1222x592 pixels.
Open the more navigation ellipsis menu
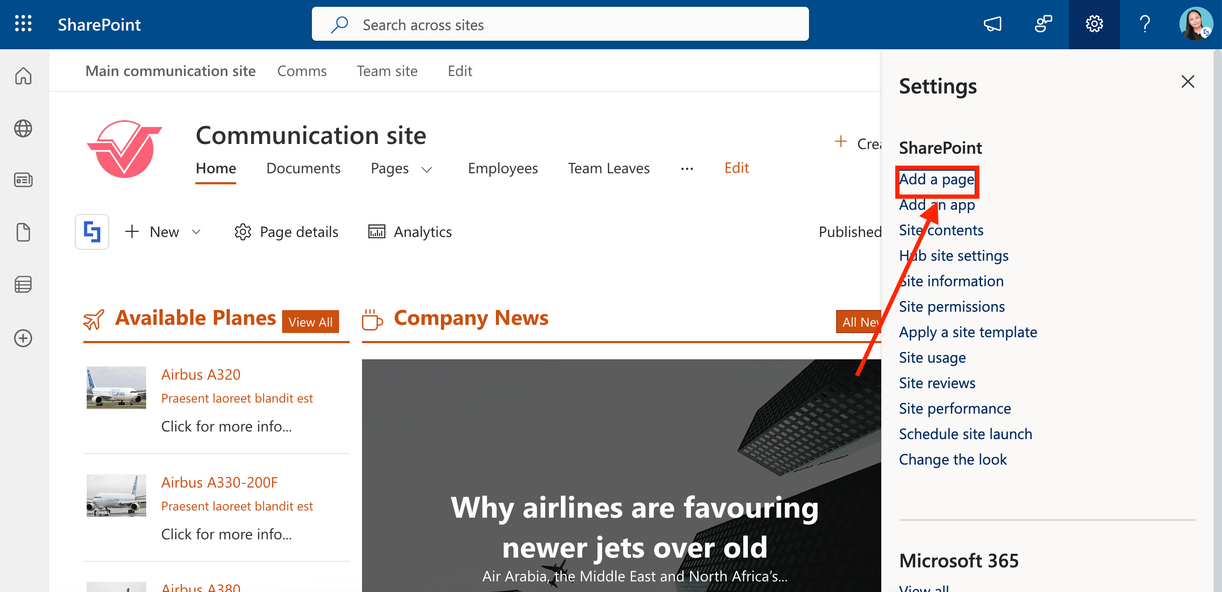[687, 169]
